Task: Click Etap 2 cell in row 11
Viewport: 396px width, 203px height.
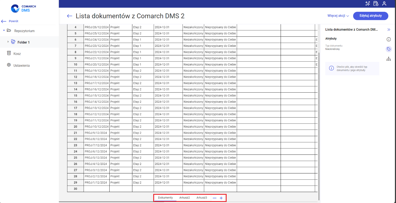Action: pyautogui.click(x=143, y=71)
